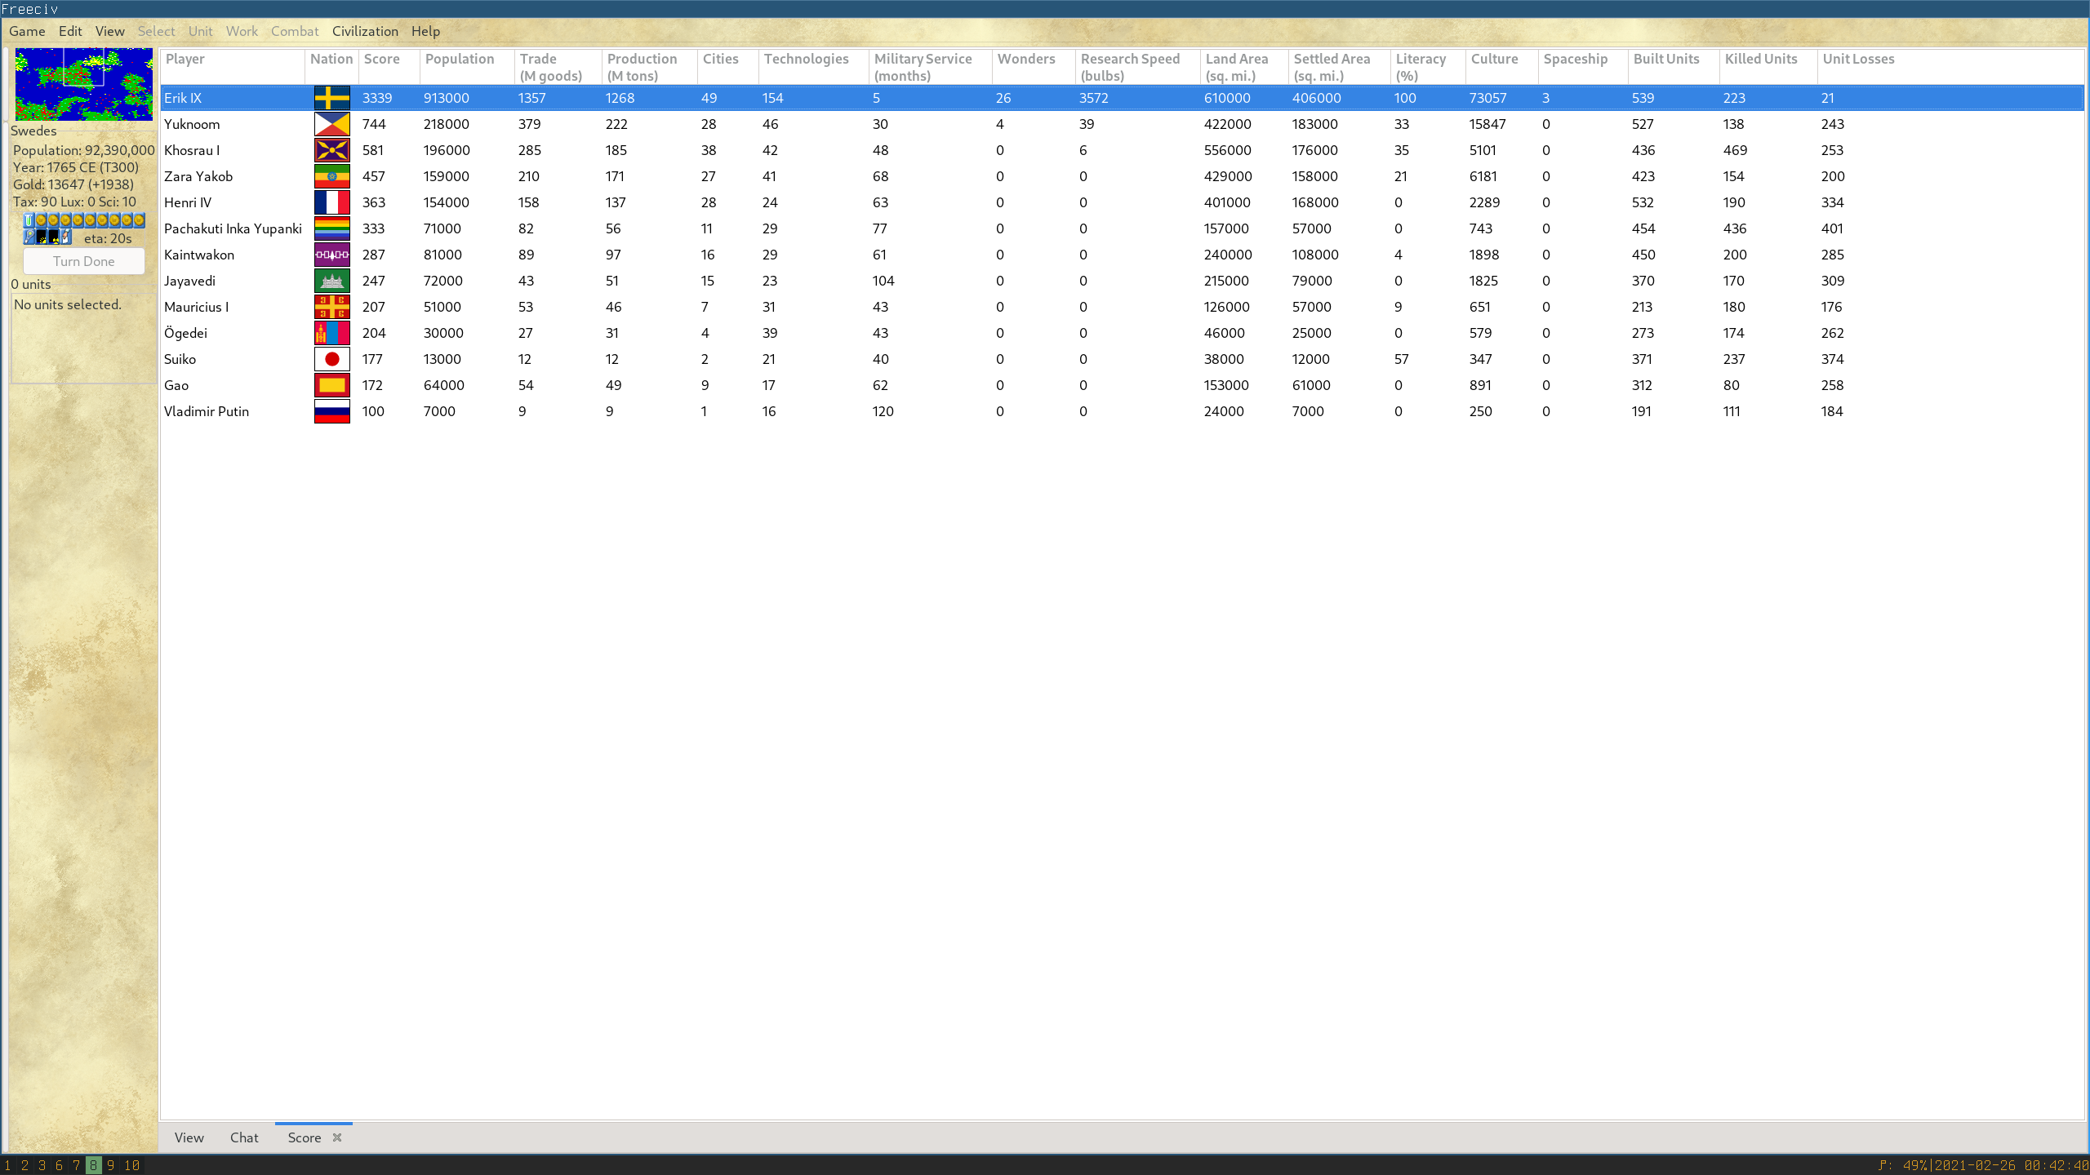The width and height of the screenshot is (2090, 1175).
Task: Click the first gold coin tax icon
Action: [41, 220]
